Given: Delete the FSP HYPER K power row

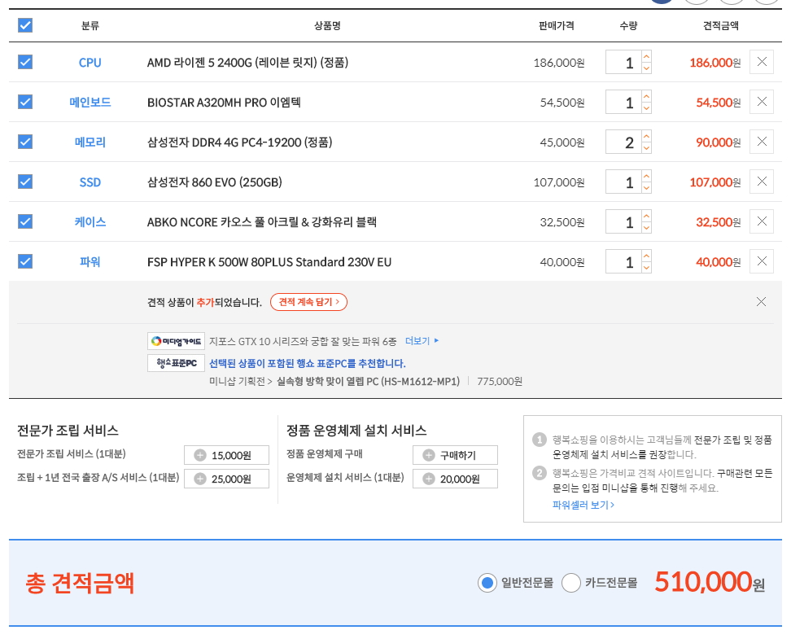Looking at the screenshot, I should click(x=761, y=261).
